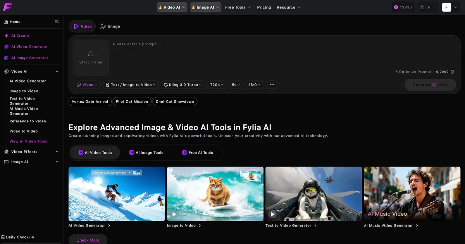Play the Image to Video cat preview
465x244 pixels.
pyautogui.click(x=174, y=214)
